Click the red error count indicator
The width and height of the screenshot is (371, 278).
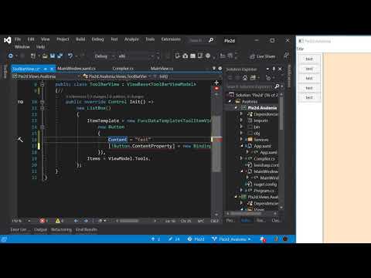pos(44,221)
